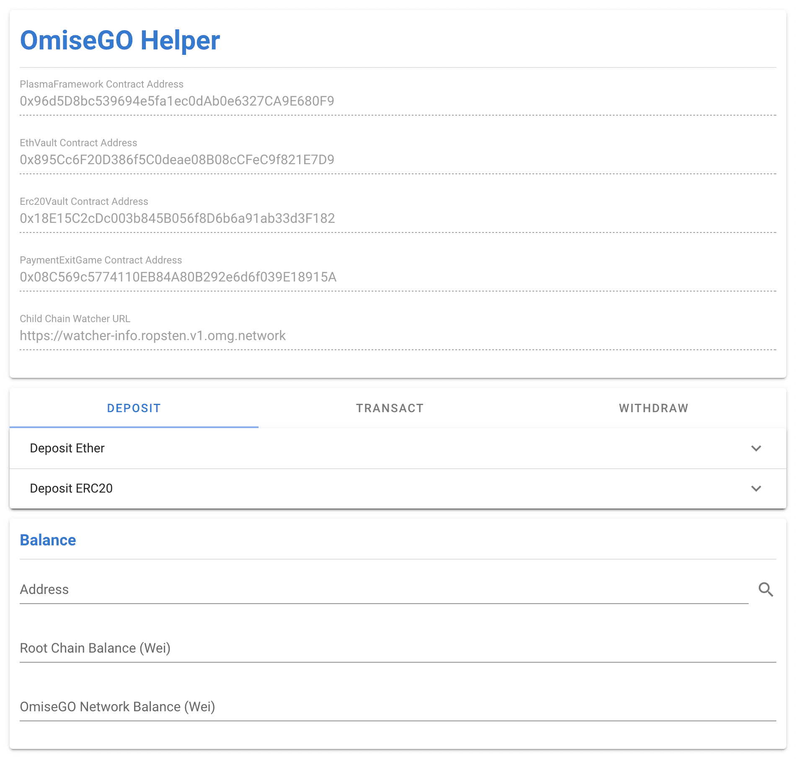Screen dimensions: 796x759
Task: Expand the Deposit ERC20 chevron
Action: 756,488
